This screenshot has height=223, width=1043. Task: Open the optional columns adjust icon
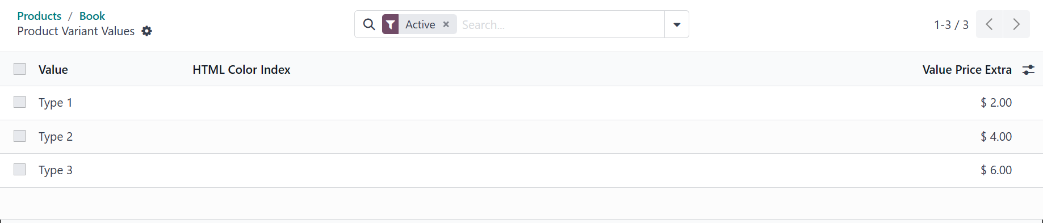(x=1028, y=70)
